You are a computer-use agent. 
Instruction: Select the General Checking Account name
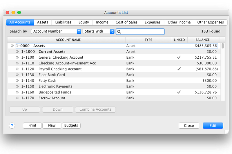click(61, 57)
